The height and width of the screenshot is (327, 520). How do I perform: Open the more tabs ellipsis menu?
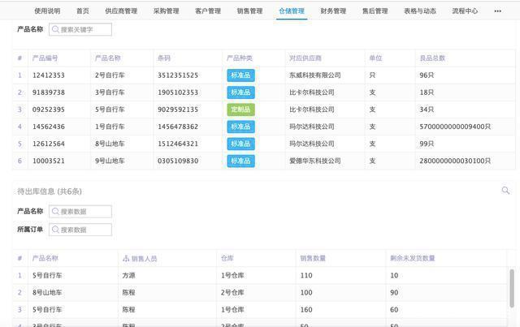click(x=497, y=11)
